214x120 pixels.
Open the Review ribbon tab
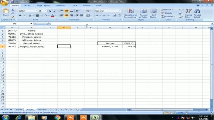pyautogui.click(x=86, y=6)
